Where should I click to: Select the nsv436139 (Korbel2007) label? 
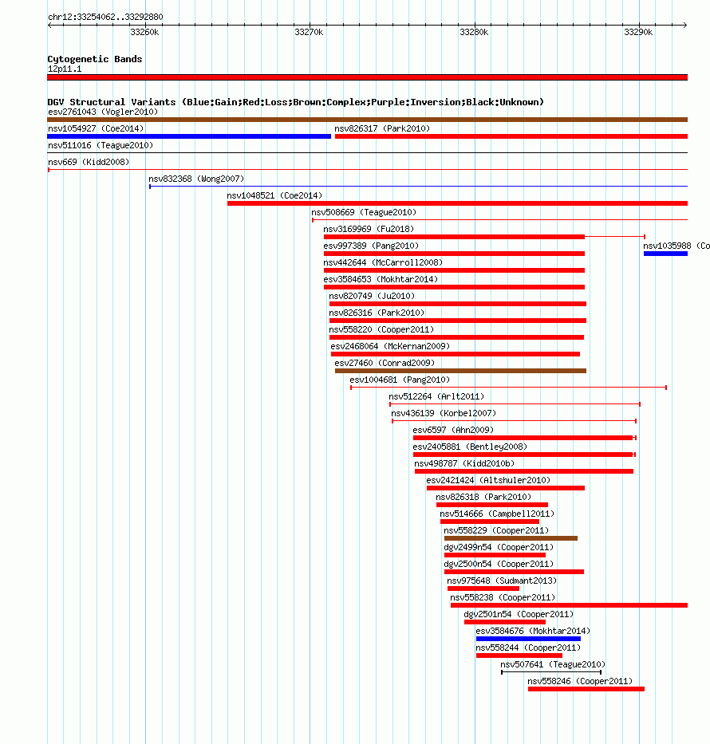tap(444, 413)
